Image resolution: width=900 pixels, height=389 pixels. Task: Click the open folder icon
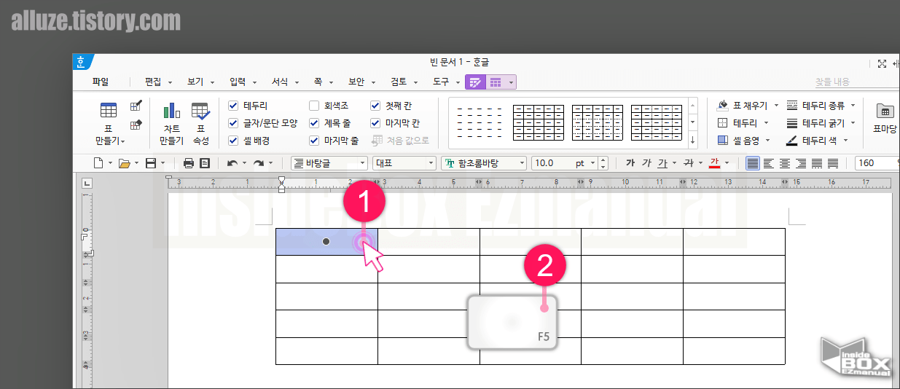click(124, 163)
